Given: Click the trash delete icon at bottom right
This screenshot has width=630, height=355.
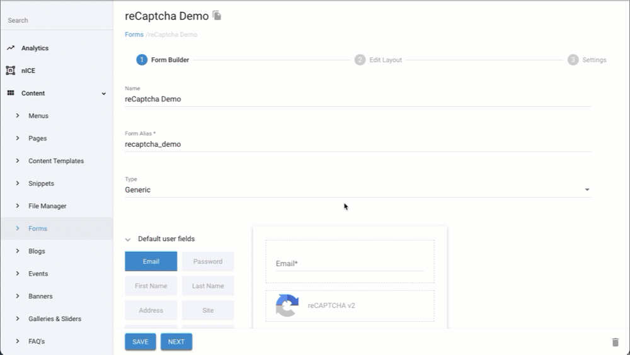Looking at the screenshot, I should [615, 342].
